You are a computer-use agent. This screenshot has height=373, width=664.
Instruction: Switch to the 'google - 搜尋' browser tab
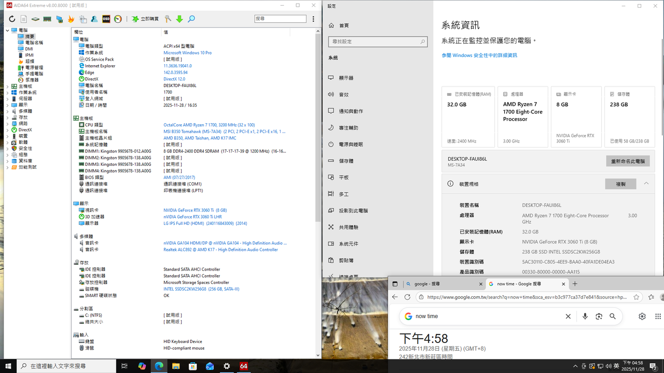coord(443,284)
